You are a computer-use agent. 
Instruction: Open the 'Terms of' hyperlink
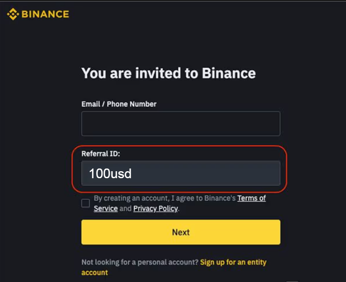pos(252,198)
